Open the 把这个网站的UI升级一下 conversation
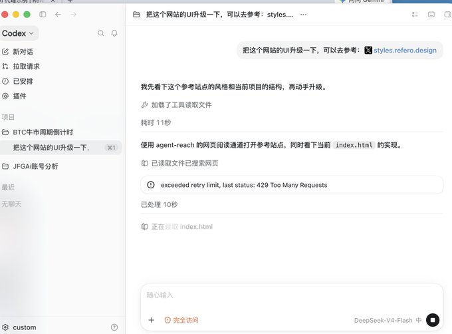452x334 pixels. pyautogui.click(x=60, y=148)
